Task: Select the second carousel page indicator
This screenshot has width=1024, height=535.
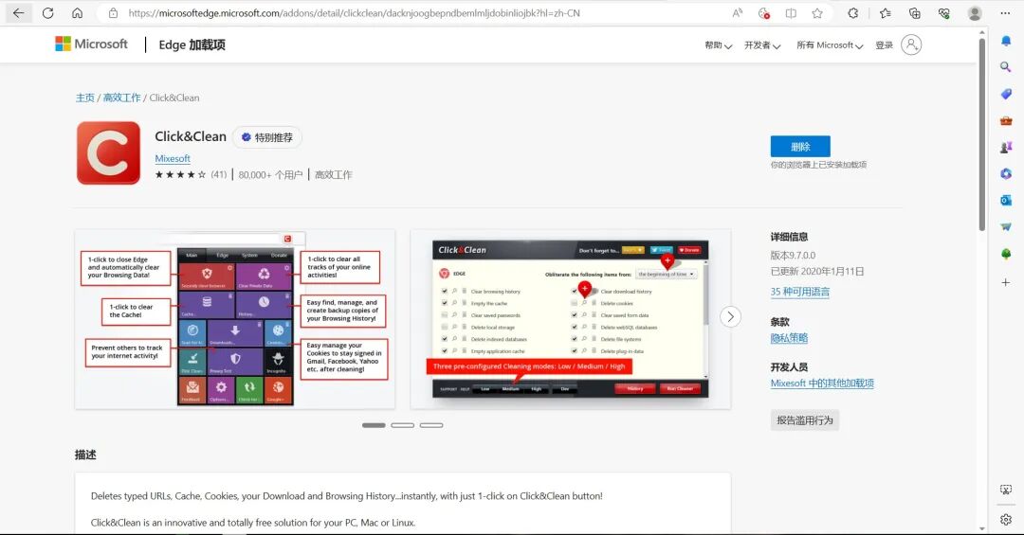Action: (x=402, y=425)
